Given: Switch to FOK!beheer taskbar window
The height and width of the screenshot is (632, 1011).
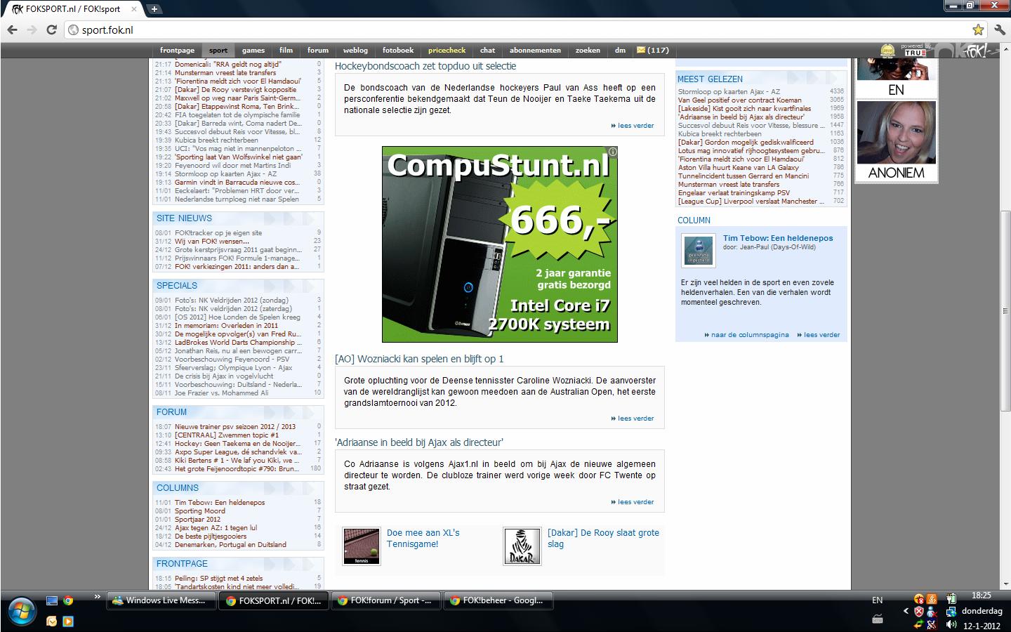Looking at the screenshot, I should click(x=498, y=600).
